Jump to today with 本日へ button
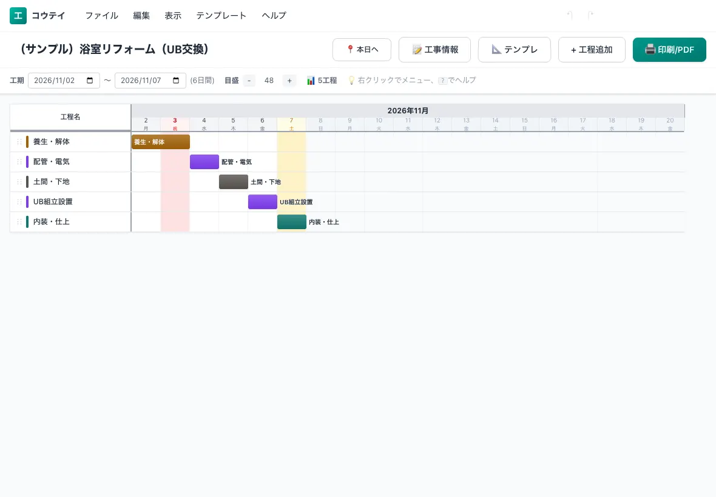This screenshot has width=716, height=497. click(362, 49)
